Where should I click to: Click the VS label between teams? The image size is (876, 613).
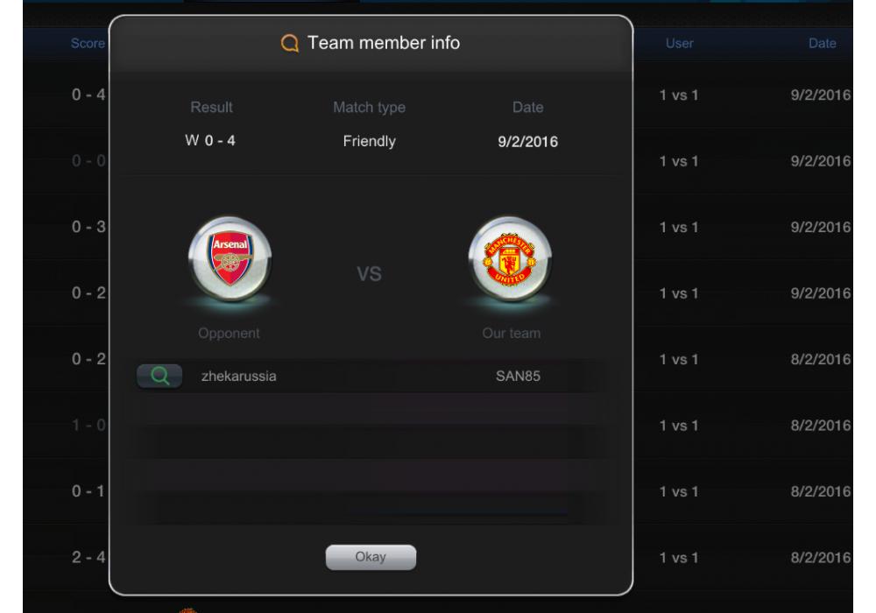coord(370,274)
